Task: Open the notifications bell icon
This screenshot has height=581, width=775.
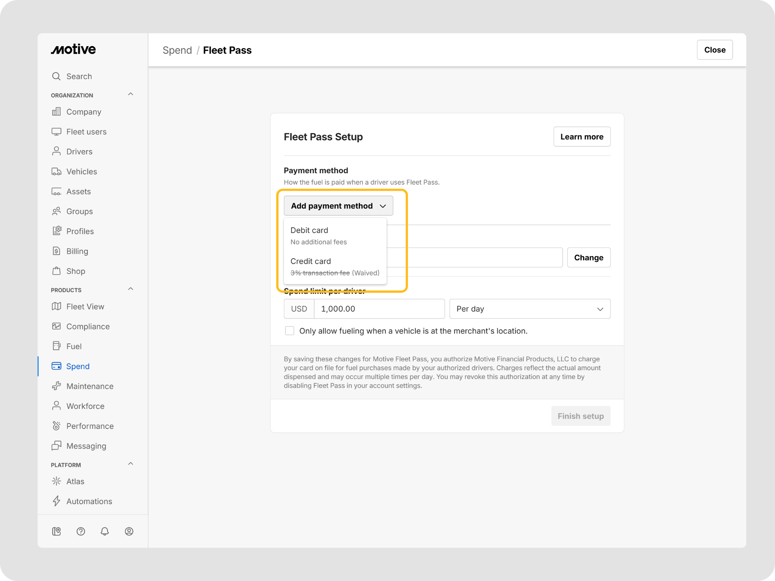Action: pyautogui.click(x=105, y=531)
